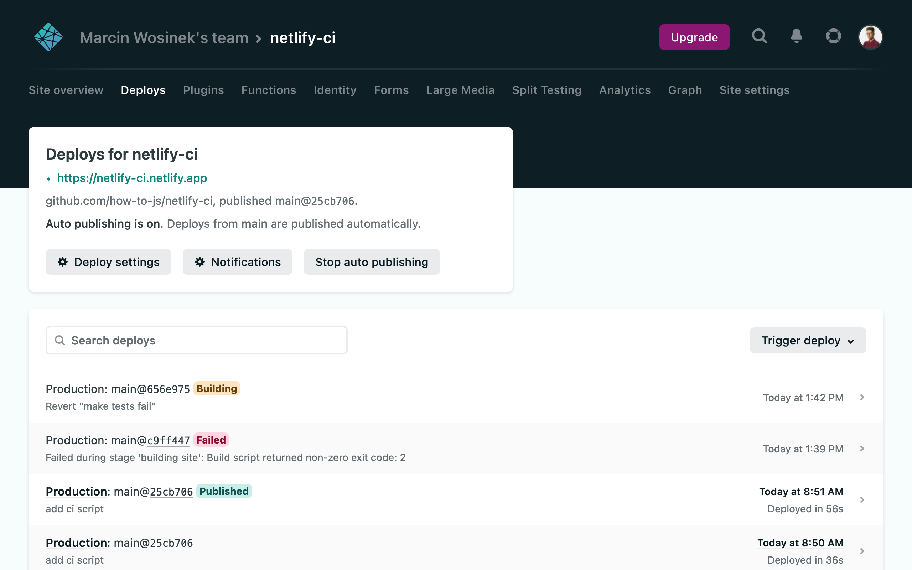Open the Split Testing tab
The image size is (912, 570).
click(x=546, y=90)
